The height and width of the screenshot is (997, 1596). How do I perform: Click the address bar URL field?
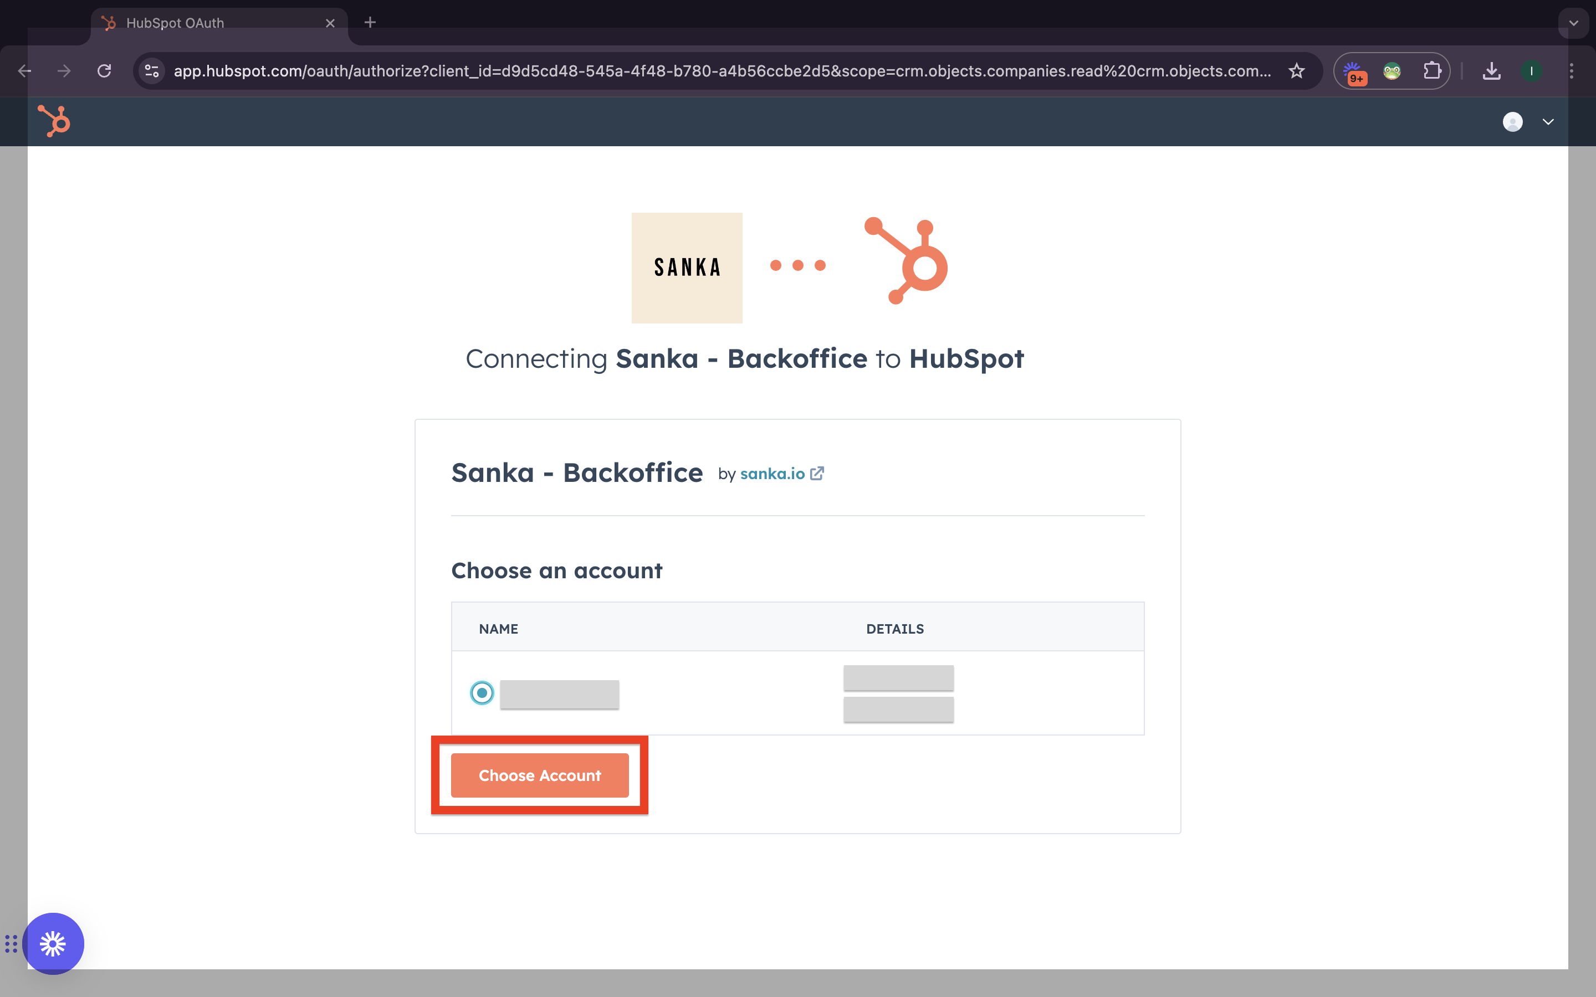[722, 70]
